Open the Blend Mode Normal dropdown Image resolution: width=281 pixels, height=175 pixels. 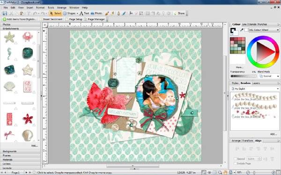click(x=269, y=76)
